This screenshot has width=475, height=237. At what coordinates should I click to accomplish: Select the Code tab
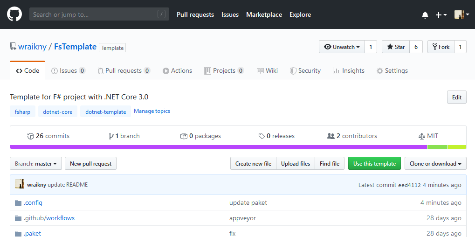click(28, 70)
